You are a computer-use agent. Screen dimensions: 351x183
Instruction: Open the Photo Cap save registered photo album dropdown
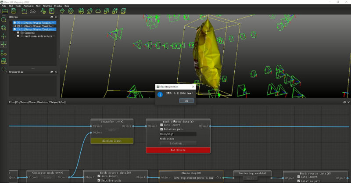tap(193, 178)
